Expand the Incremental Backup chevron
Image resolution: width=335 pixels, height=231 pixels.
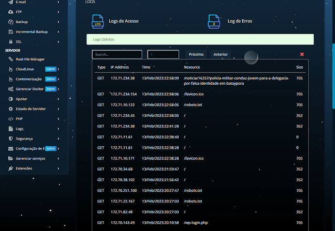click(58, 32)
